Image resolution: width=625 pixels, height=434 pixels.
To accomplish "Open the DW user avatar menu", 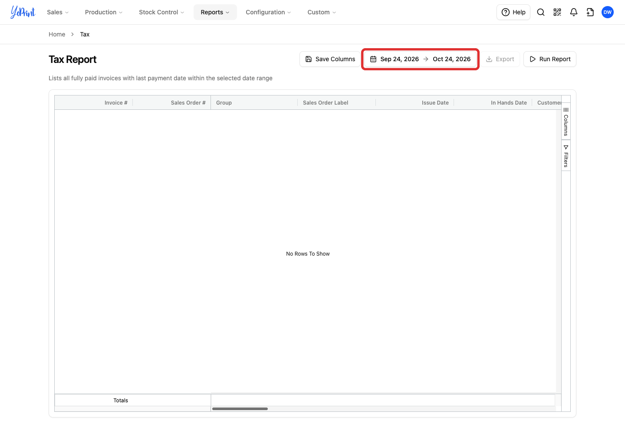I will 608,12.
